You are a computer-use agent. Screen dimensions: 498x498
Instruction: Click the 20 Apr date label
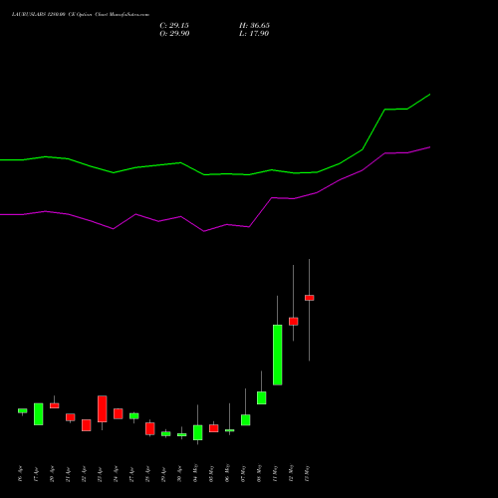click(x=52, y=474)
